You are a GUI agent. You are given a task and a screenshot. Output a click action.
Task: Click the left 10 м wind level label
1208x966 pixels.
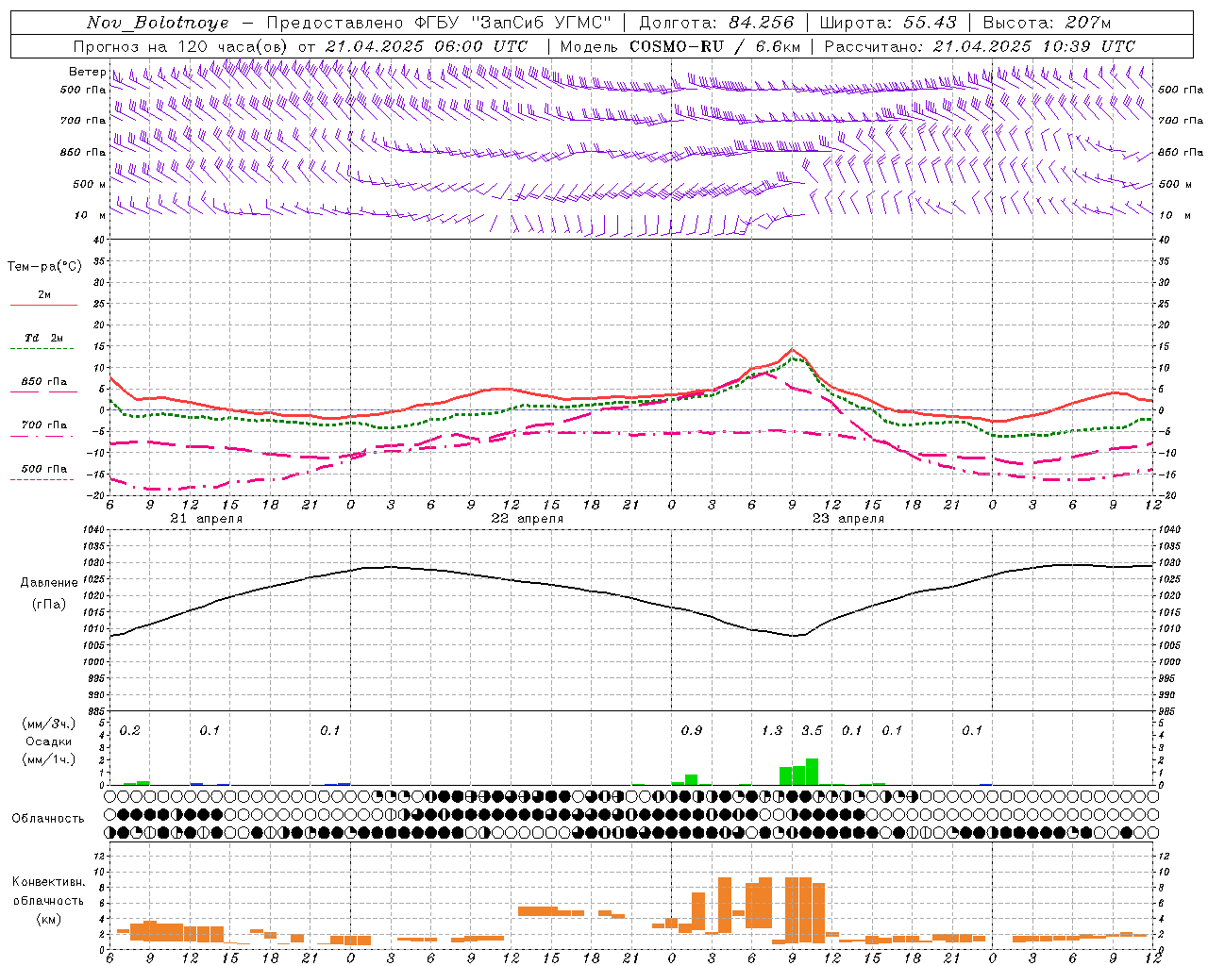point(90,215)
